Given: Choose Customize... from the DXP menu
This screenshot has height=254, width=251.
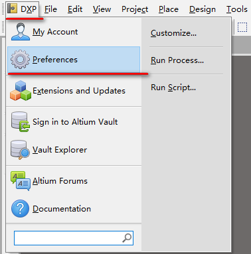Looking at the screenshot, I should point(173,33).
